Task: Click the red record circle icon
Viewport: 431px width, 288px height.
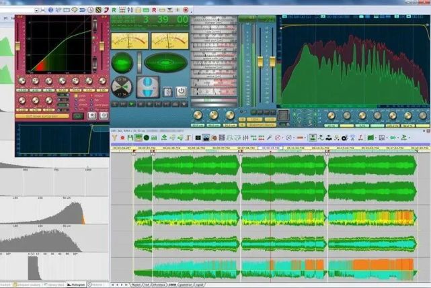Action: pyautogui.click(x=185, y=10)
